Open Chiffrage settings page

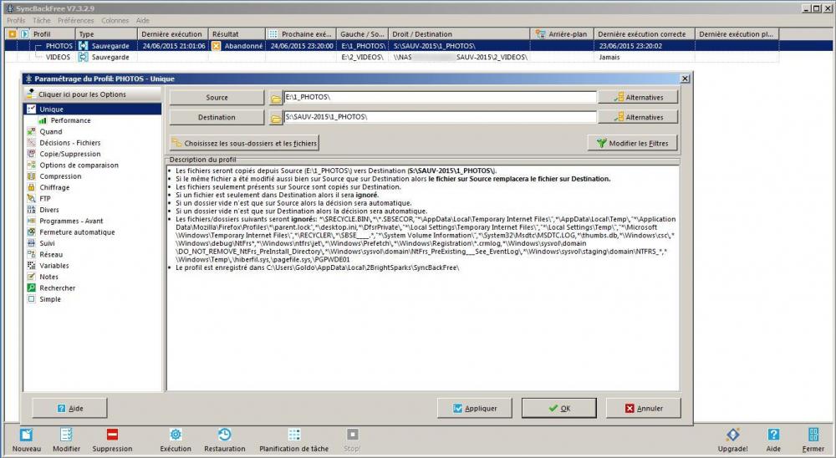click(54, 188)
